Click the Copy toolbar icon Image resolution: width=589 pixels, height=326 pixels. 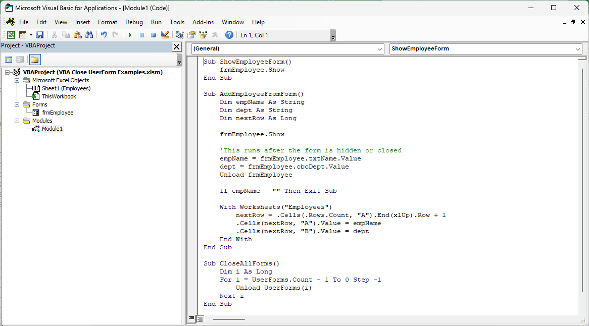tap(66, 35)
